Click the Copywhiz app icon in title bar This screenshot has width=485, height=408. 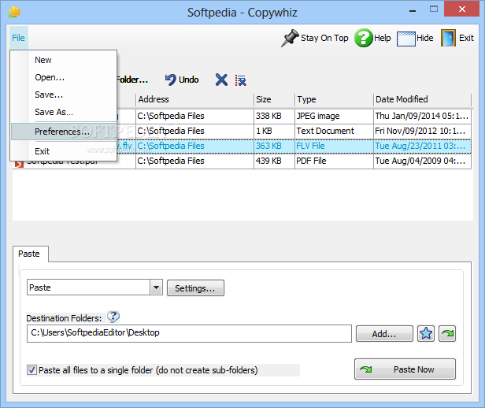click(14, 12)
